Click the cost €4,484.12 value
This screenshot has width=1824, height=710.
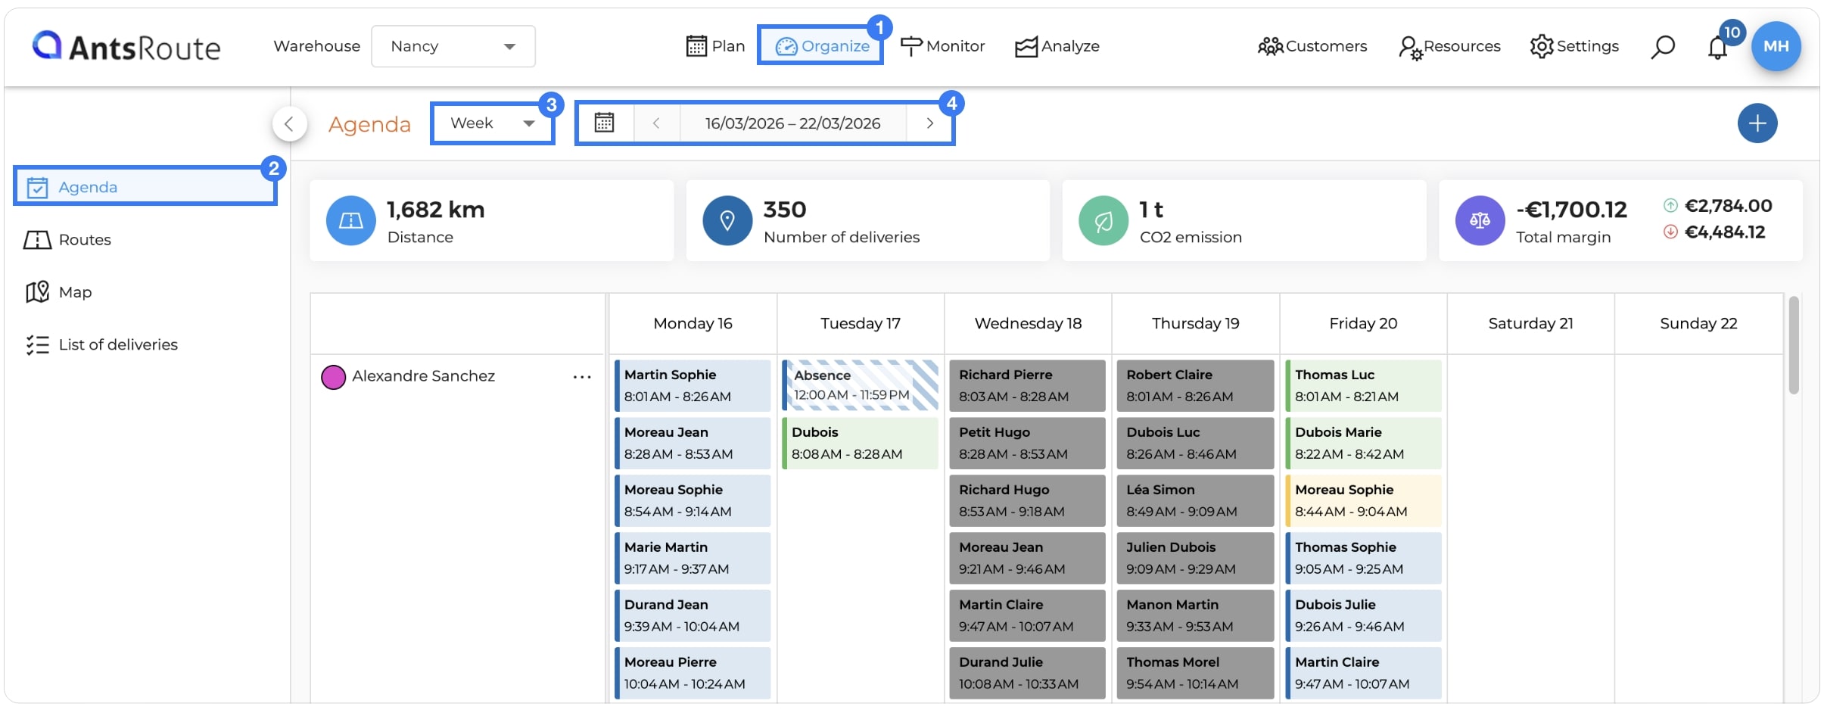1725,232
